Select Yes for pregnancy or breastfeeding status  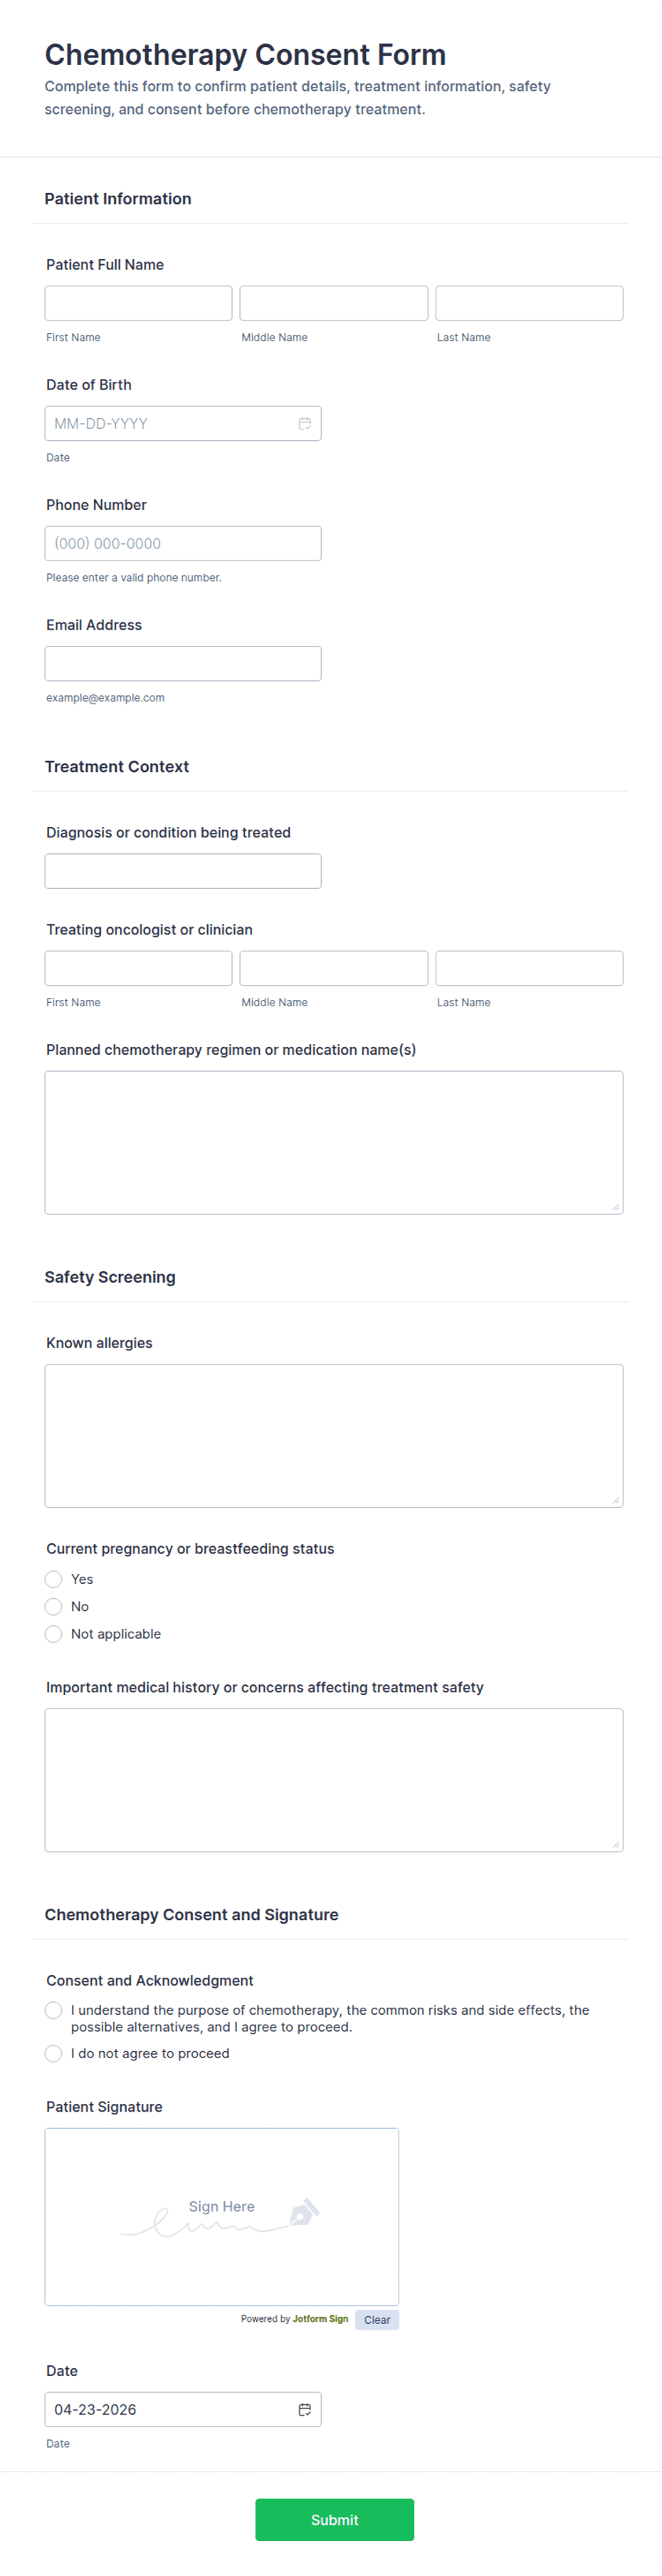tap(53, 1579)
